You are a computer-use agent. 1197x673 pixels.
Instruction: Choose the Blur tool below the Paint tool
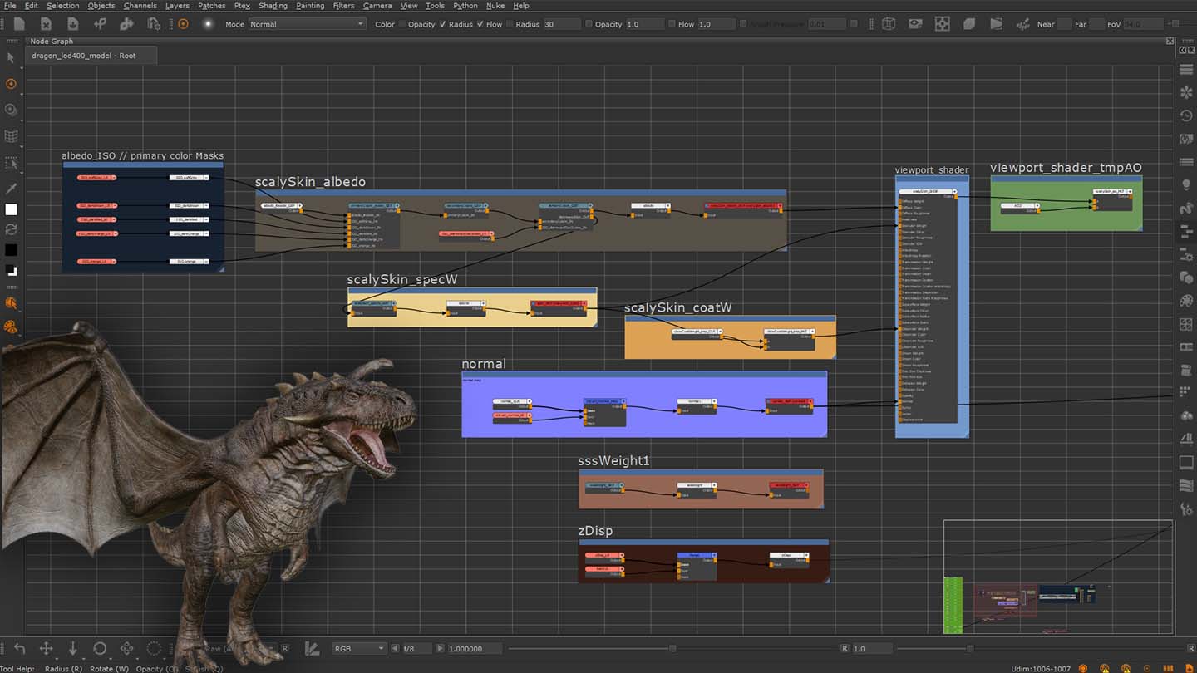pyautogui.click(x=12, y=109)
